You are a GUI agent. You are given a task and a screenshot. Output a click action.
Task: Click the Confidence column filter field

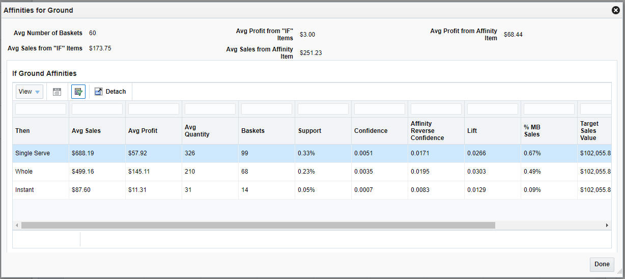(380, 109)
